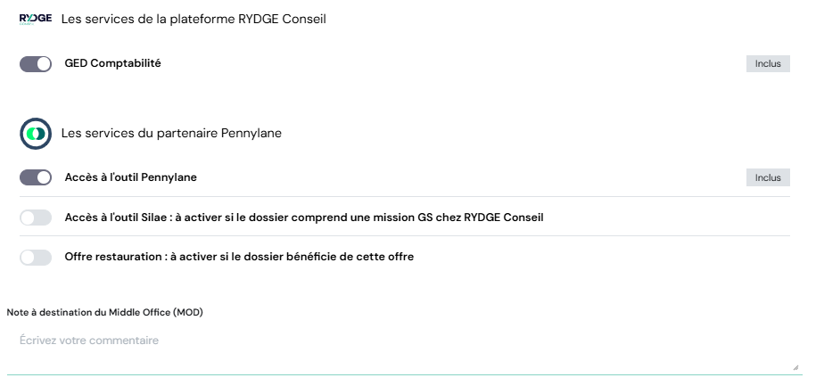Screen dimensions: 816x386
Task: Click the Écrivez votre commentaire placeholder
Action: (x=88, y=341)
